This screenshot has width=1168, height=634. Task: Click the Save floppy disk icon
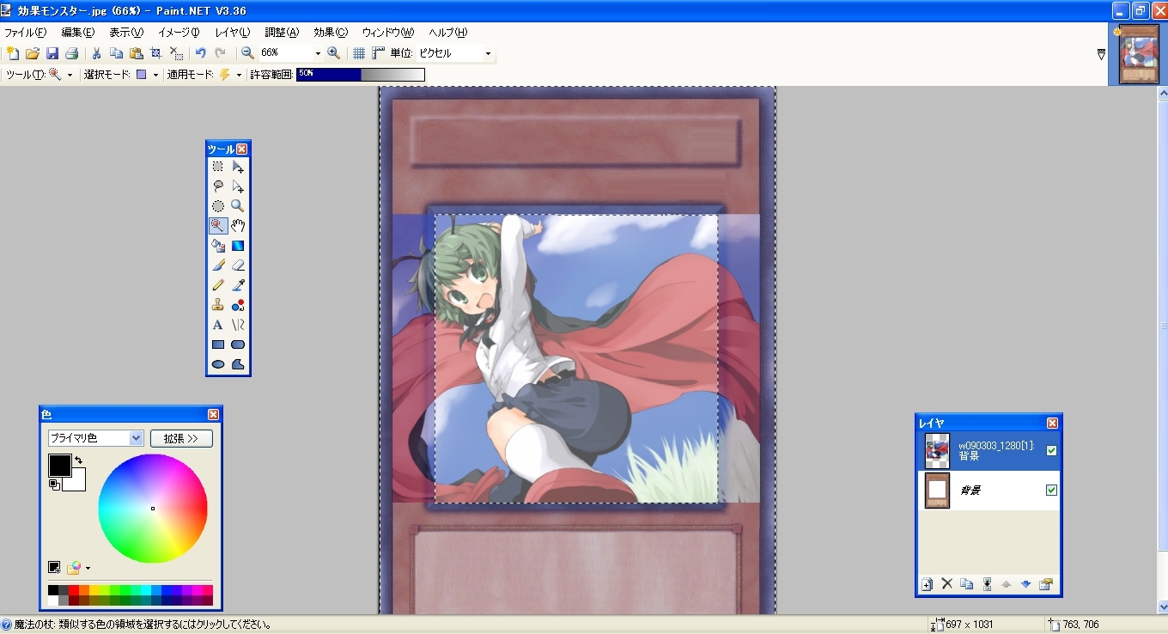click(52, 53)
